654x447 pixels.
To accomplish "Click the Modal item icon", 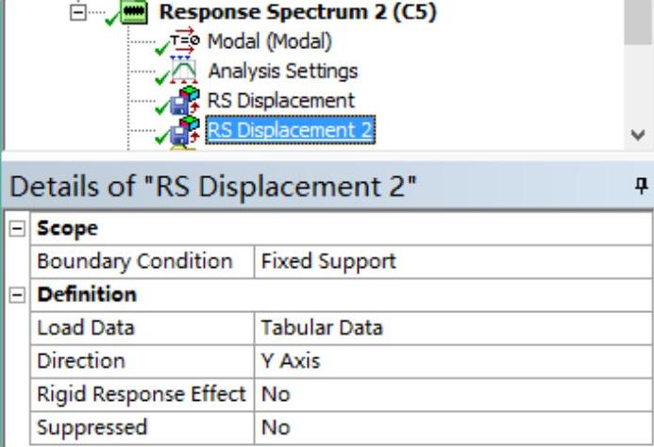I will (182, 41).
